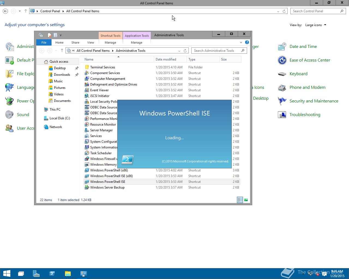Expand the Administrative Tools address history dropdown
This screenshot has width=349, height=279.
pos(179,51)
